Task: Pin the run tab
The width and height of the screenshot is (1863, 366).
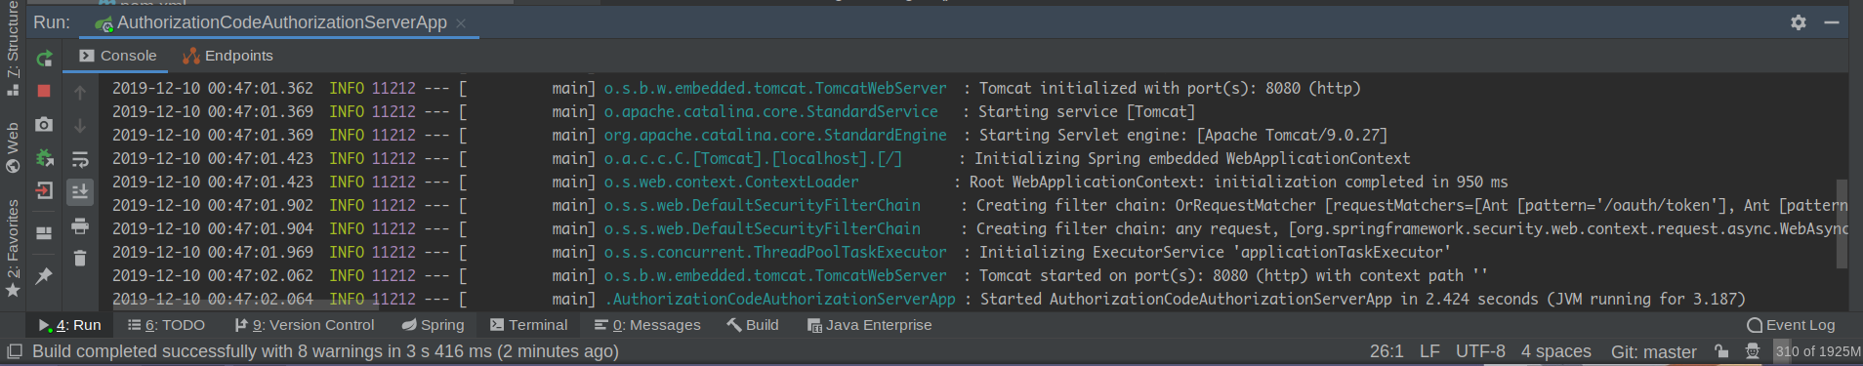Action: point(44,276)
